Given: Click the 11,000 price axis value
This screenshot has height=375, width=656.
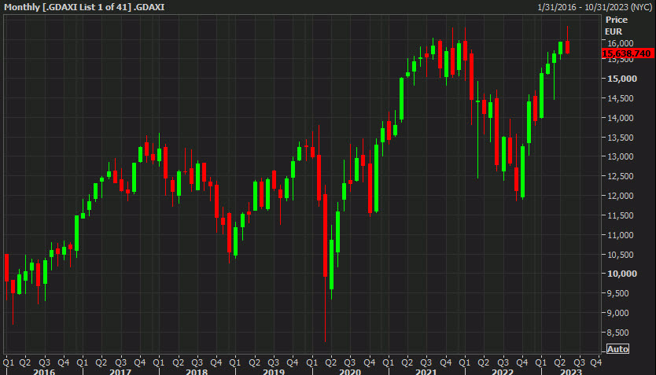Looking at the screenshot, I should 620,235.
